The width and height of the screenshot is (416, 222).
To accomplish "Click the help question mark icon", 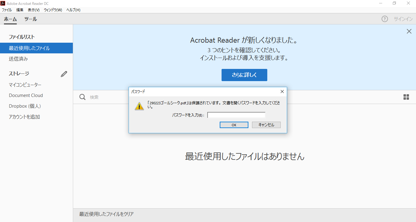I will point(385,19).
